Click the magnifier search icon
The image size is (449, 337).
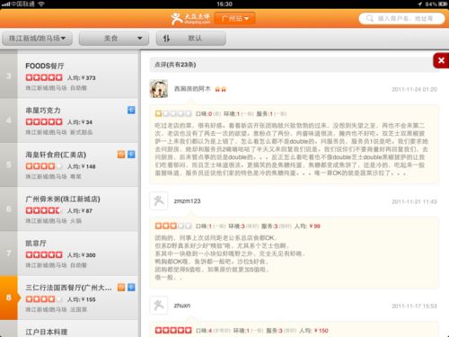pos(370,19)
